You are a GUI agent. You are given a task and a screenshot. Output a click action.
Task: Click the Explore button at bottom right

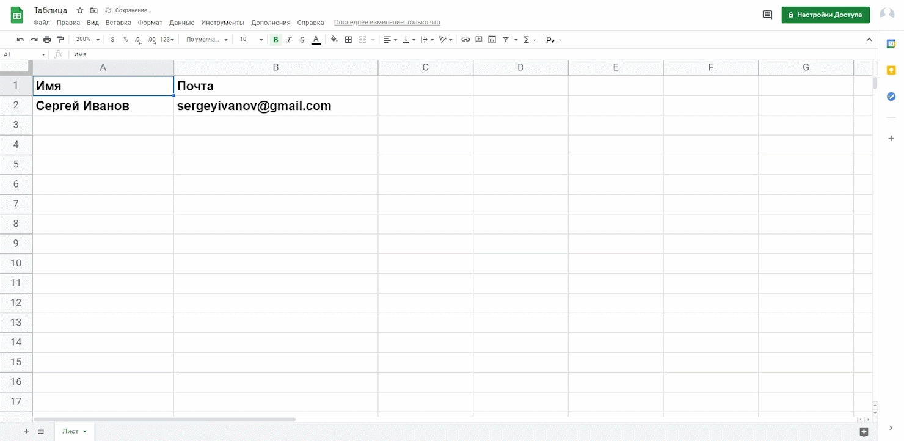(864, 431)
